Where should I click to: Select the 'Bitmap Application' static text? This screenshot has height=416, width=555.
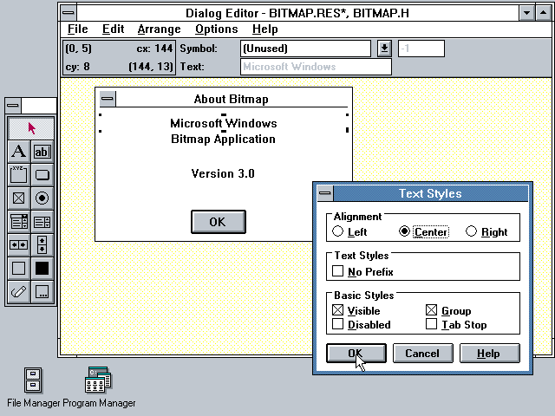(x=223, y=139)
